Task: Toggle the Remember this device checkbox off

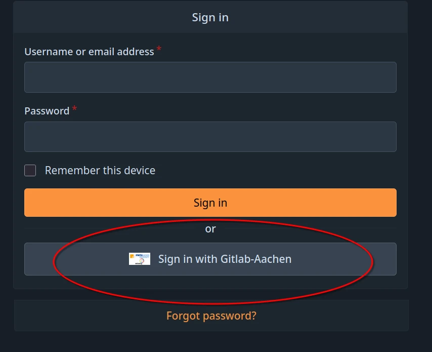Action: 30,170
